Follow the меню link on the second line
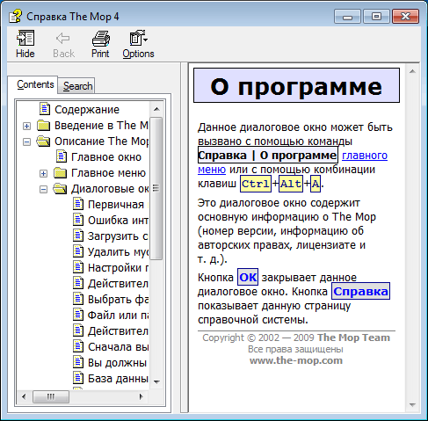The height and width of the screenshot is (421, 428). 212,170
